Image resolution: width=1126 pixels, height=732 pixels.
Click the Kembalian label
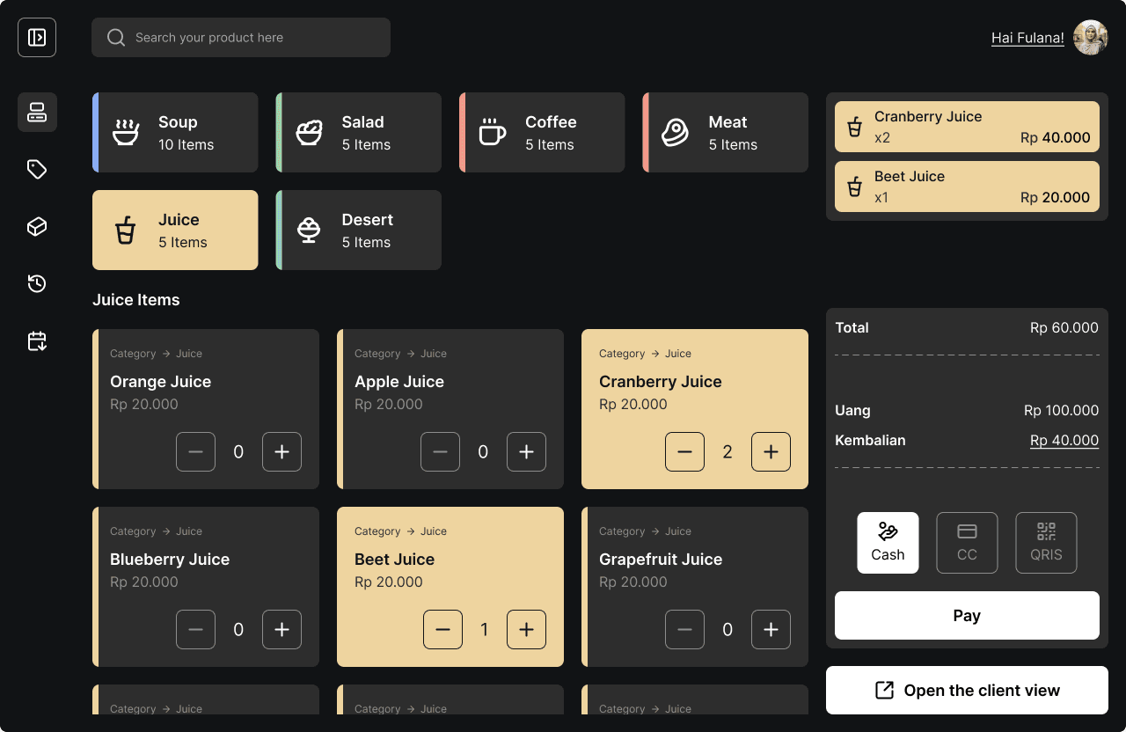click(x=870, y=441)
